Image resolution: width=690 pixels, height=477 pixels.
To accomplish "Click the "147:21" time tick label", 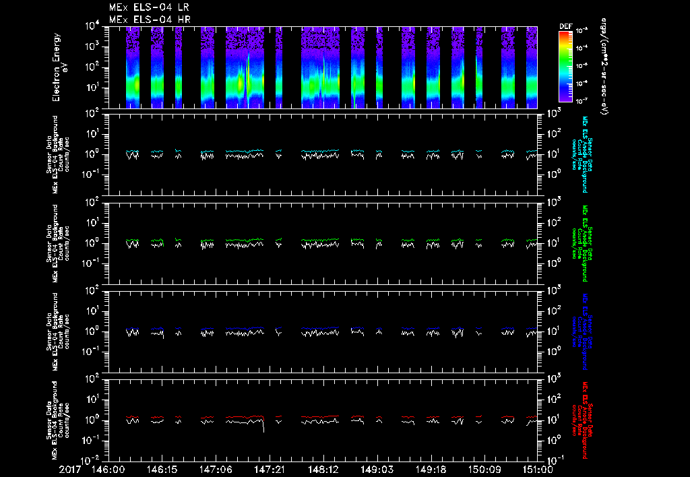I will tap(270, 470).
